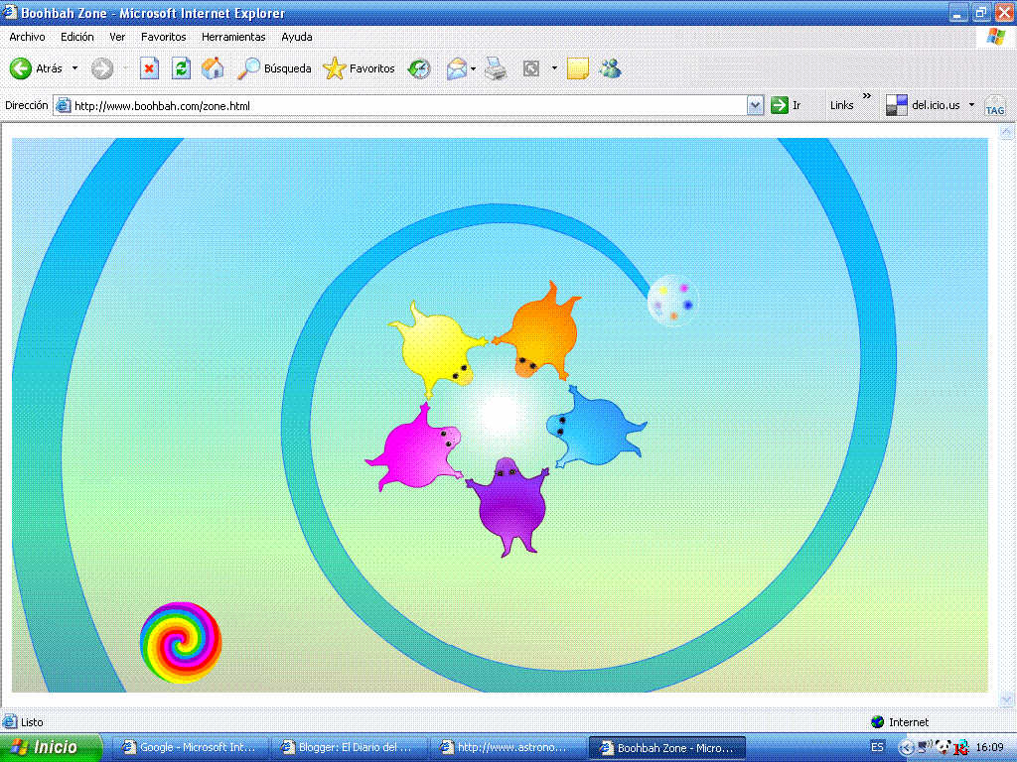The height and width of the screenshot is (762, 1017).
Task: Click the red R icon in the system tray
Action: [961, 747]
